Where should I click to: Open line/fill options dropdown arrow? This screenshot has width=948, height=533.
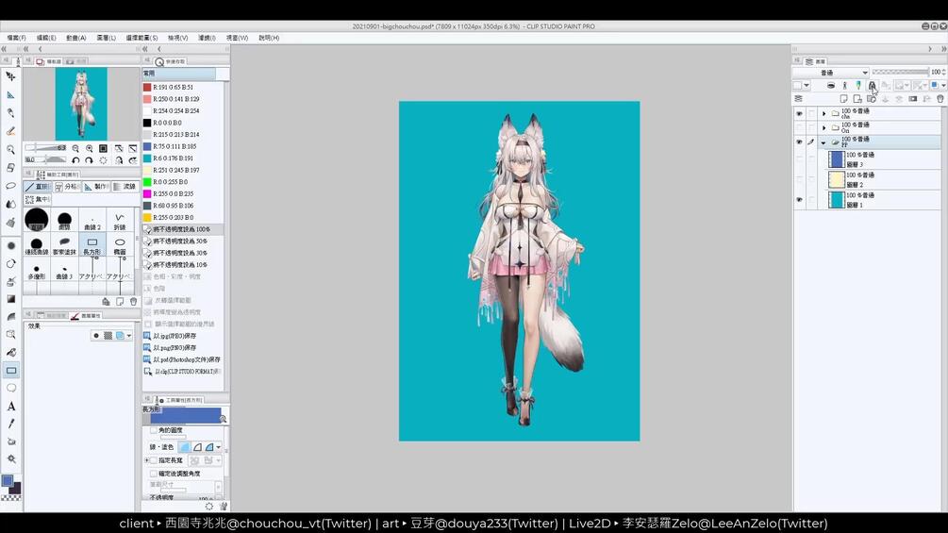[218, 447]
